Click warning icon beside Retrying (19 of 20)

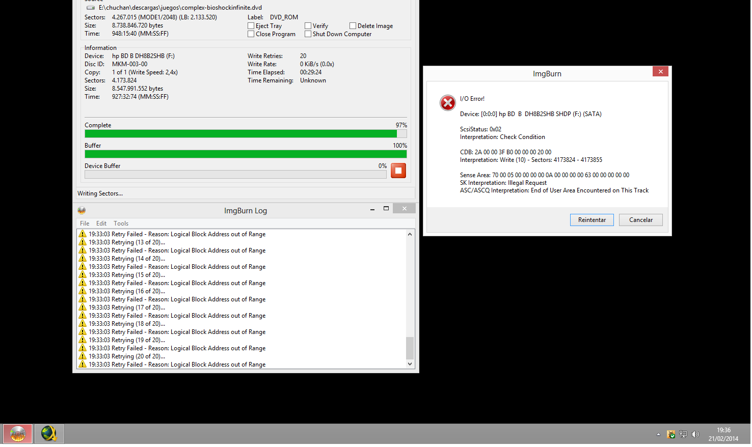coord(83,340)
